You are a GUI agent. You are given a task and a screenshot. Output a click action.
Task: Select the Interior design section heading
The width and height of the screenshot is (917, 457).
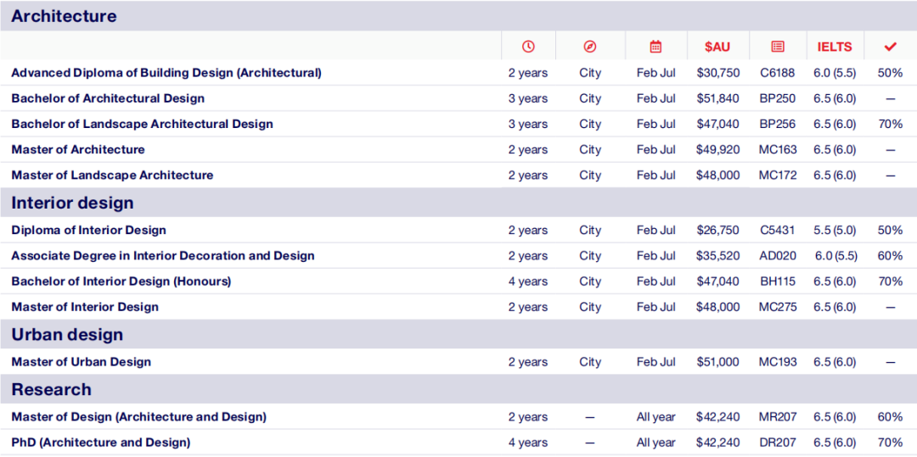(x=72, y=203)
